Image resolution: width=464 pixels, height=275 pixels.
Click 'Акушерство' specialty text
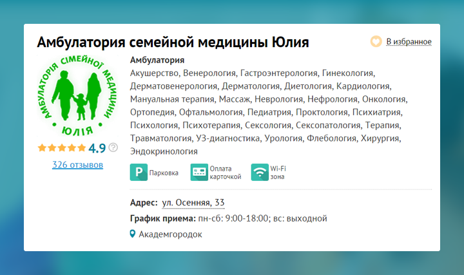tap(154, 73)
